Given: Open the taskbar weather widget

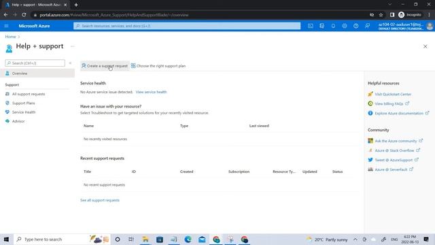Looking at the screenshot, I should click(x=327, y=240).
